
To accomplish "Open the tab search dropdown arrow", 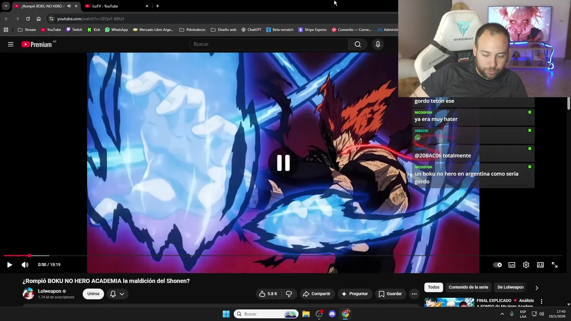I will [6, 6].
